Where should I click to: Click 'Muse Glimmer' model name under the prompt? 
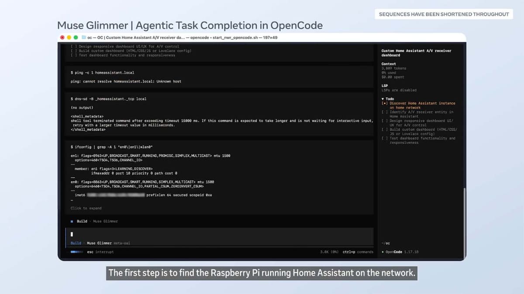click(x=99, y=243)
